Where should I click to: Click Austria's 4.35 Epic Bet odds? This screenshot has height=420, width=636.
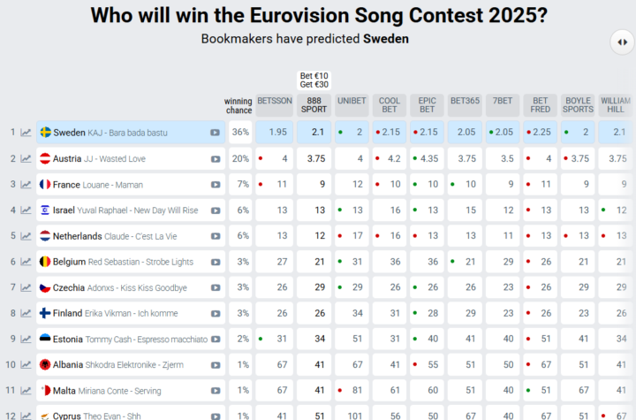point(427,158)
